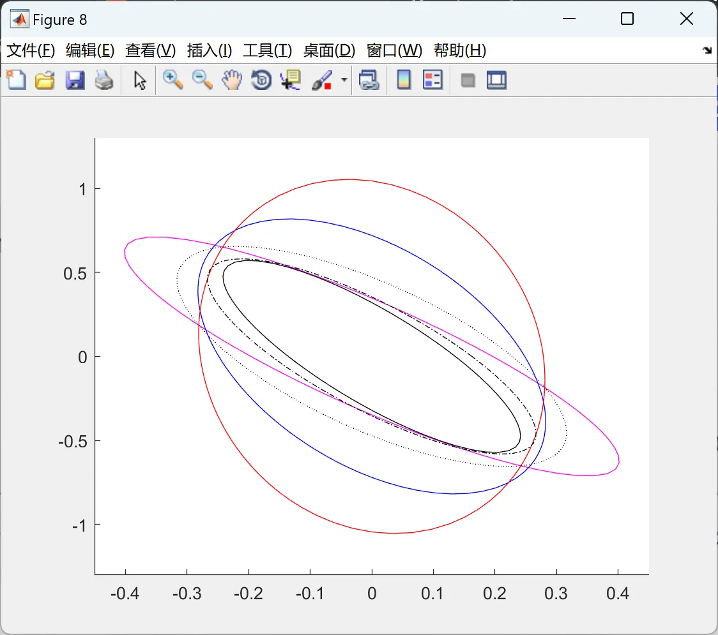Maximize the Figure 8 window
The image size is (718, 635).
[627, 19]
